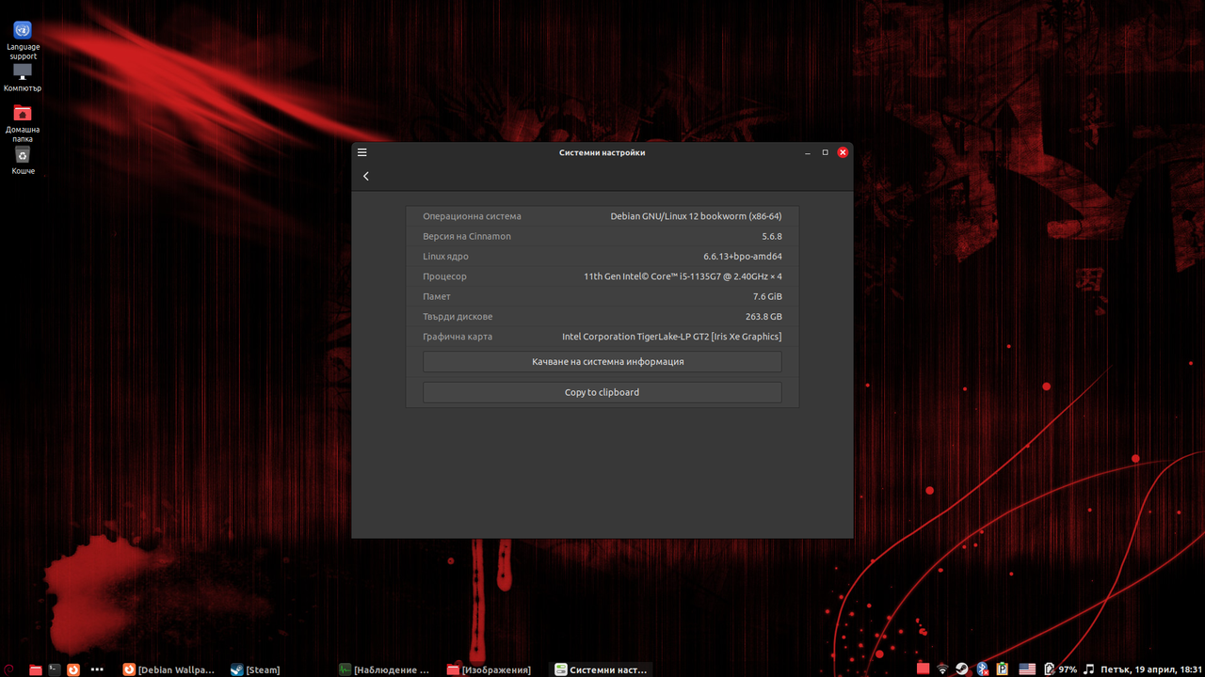The width and height of the screenshot is (1205, 677).
Task: Close the Системни настройки window
Action: (843, 152)
